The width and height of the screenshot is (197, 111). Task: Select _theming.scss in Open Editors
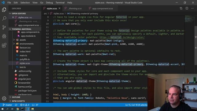pos(25,21)
